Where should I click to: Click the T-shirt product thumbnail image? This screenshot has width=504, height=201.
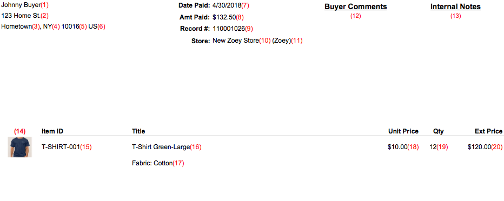(20, 147)
